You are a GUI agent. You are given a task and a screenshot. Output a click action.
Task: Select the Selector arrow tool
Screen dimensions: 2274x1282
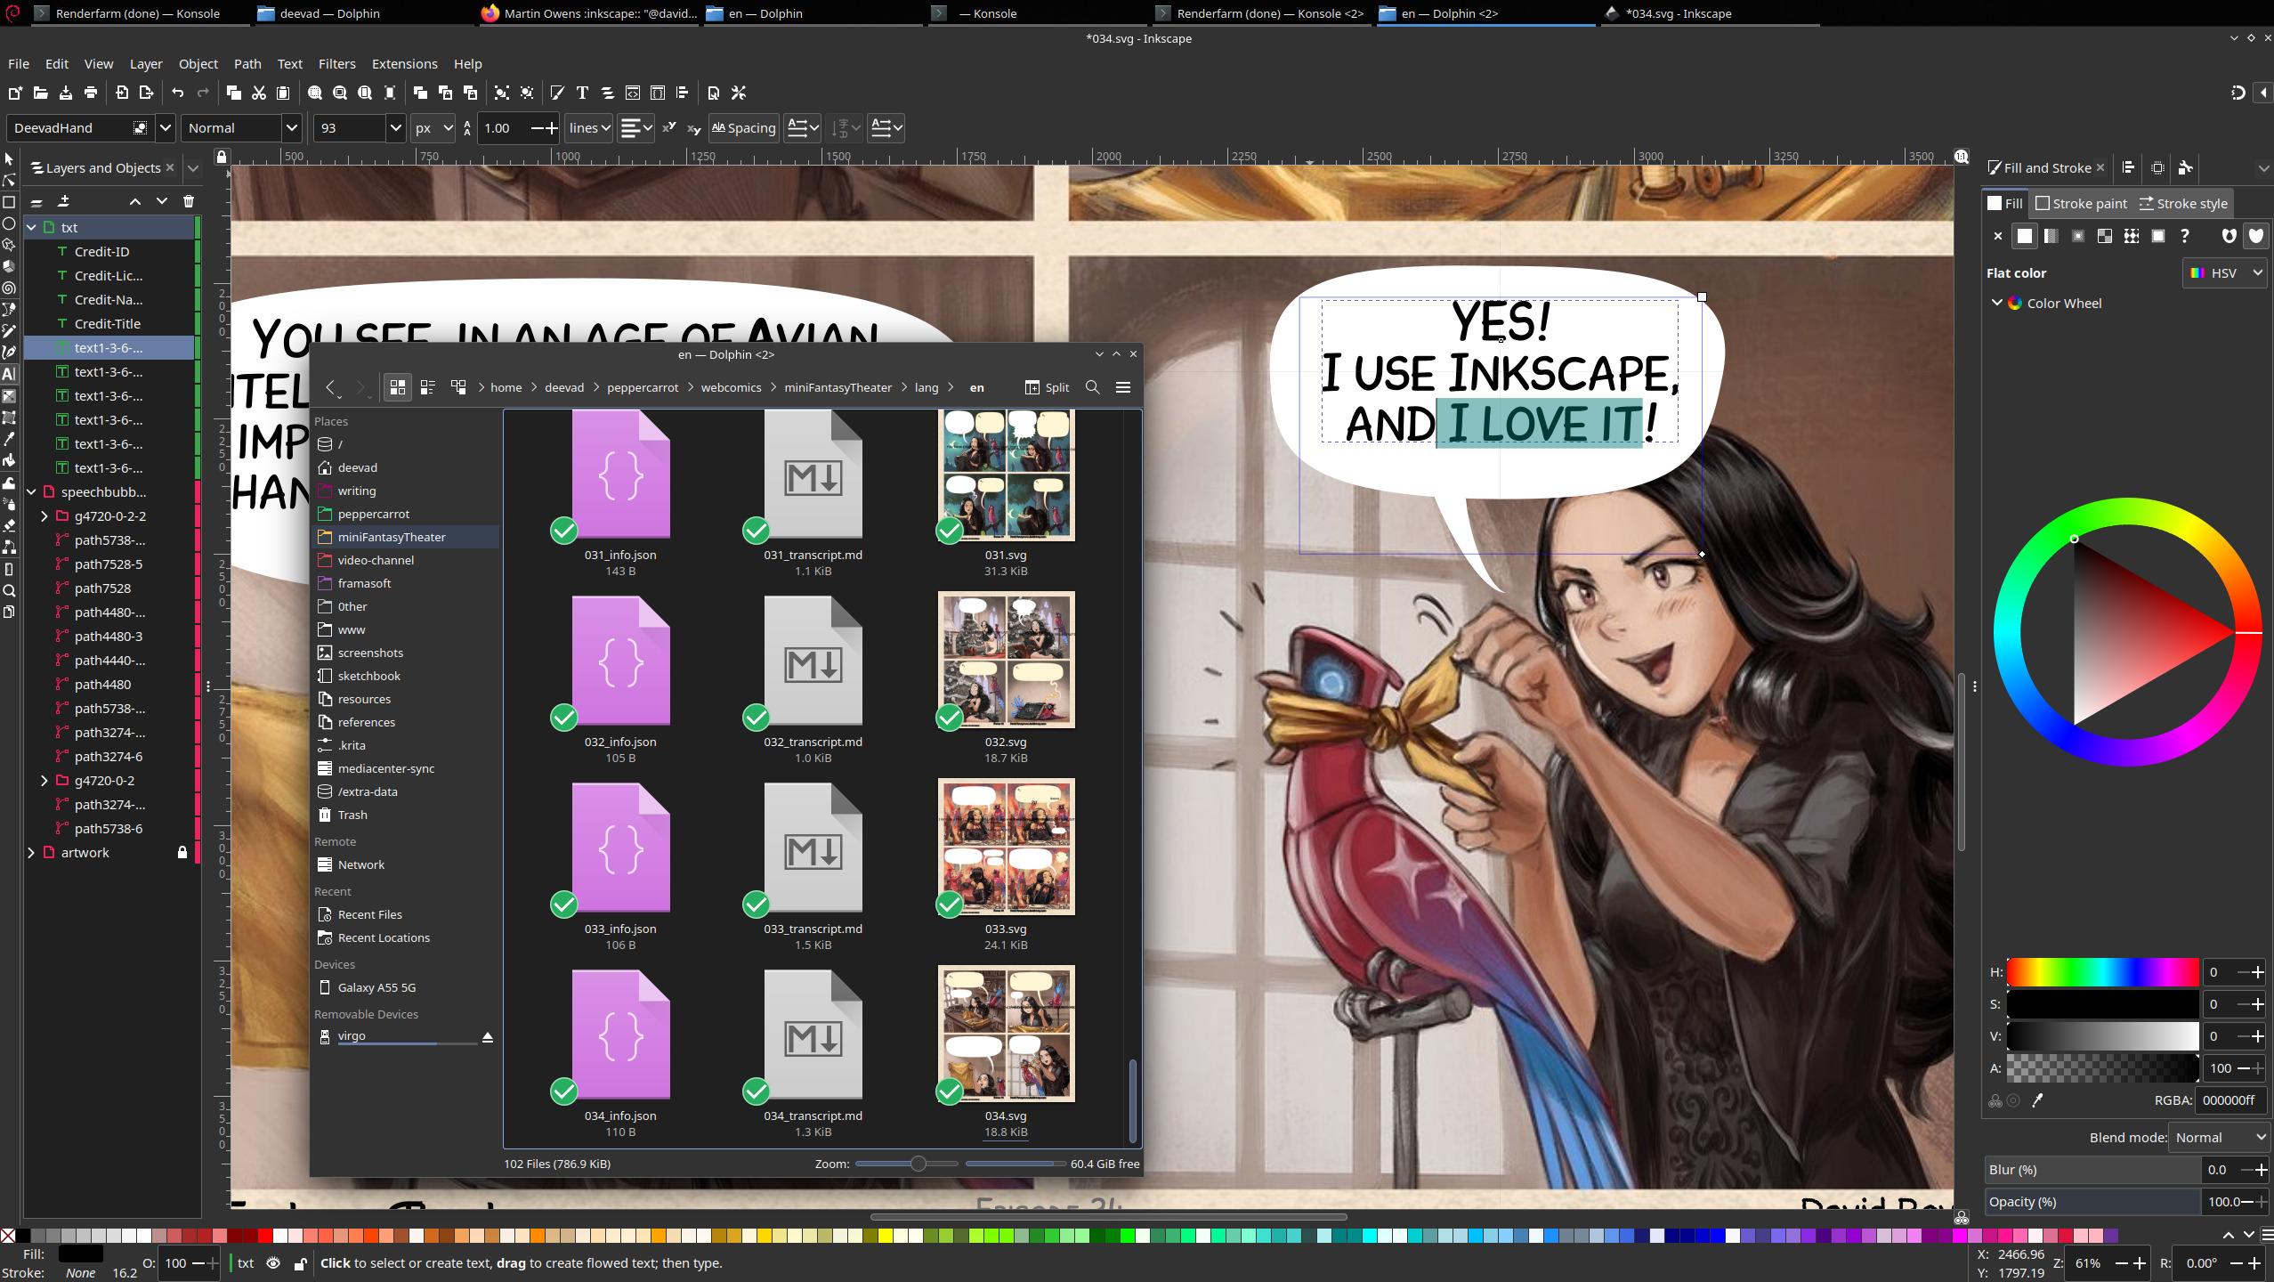point(9,159)
